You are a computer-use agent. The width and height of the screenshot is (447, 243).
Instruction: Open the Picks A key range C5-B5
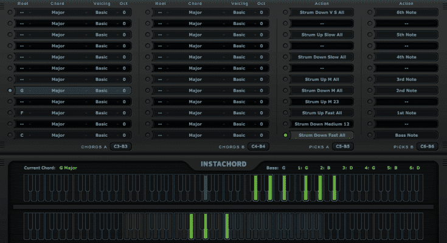click(343, 146)
